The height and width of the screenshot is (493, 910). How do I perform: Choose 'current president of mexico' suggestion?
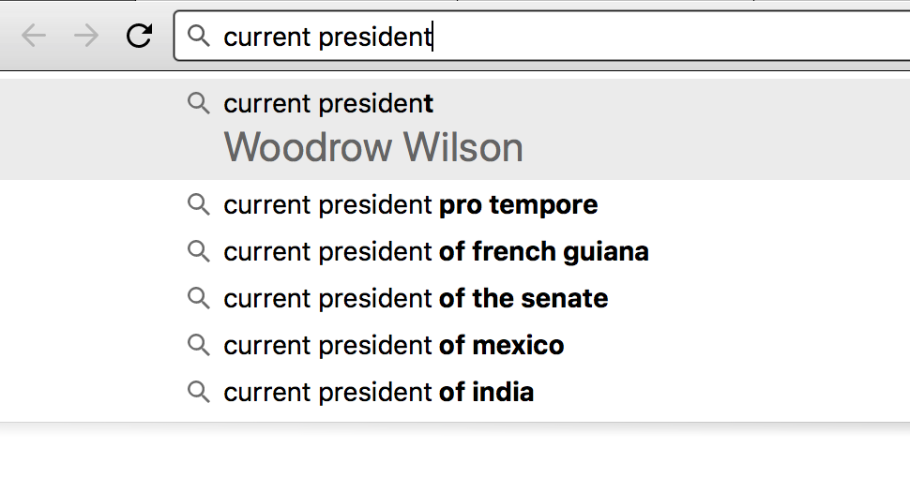click(455, 345)
